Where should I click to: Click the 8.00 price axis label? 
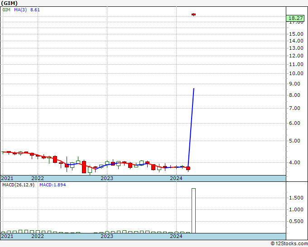coord(295,95)
